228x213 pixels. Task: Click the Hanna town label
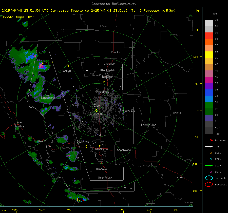(x=177, y=113)
